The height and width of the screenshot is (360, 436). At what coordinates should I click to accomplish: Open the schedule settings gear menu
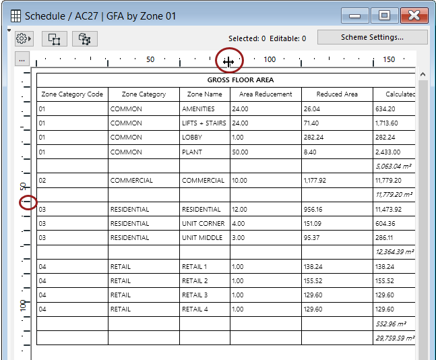24,38
